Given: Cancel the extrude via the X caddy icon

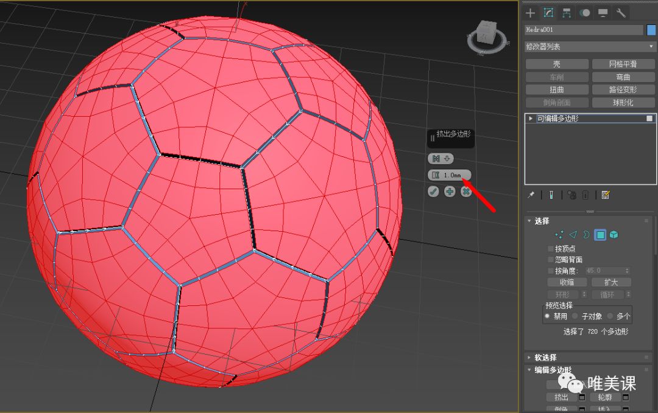Looking at the screenshot, I should pyautogui.click(x=465, y=191).
